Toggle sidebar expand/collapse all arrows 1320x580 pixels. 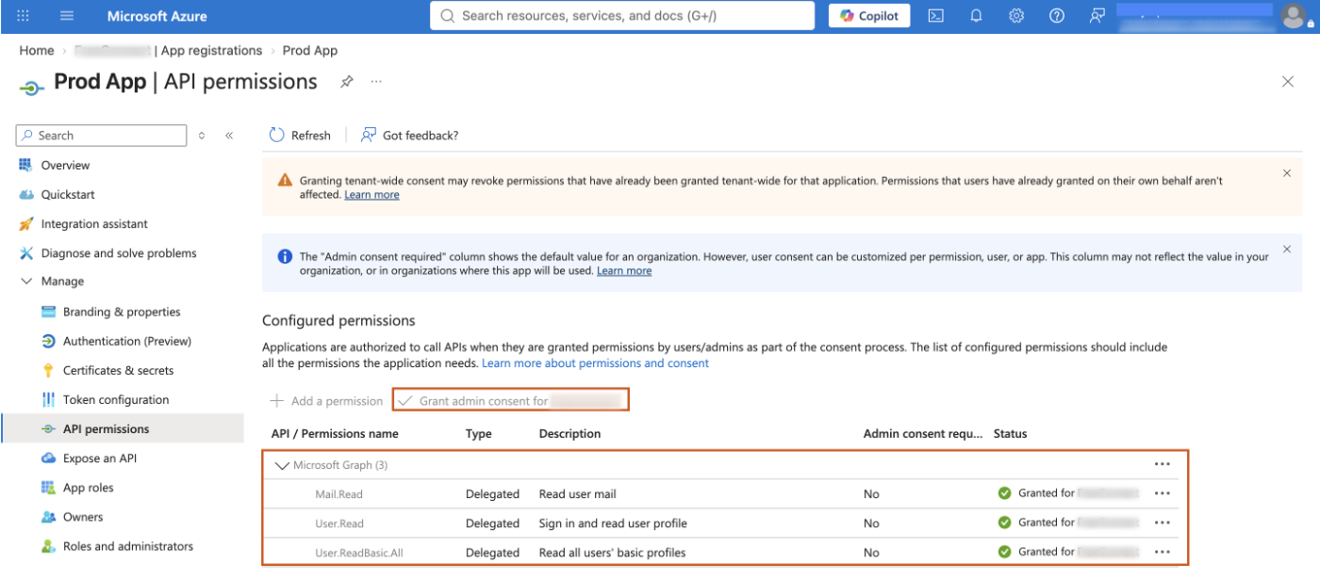coord(202,136)
